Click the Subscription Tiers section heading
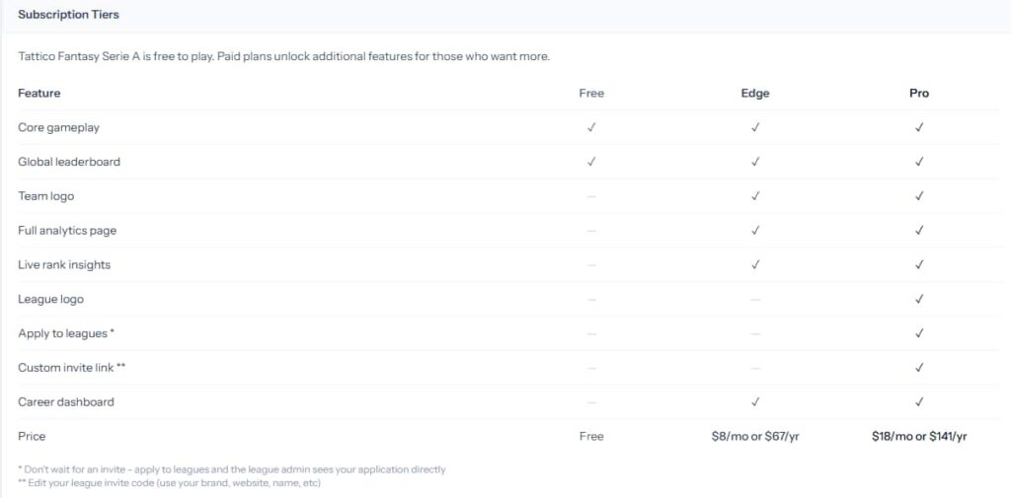1011x498 pixels. coord(68,15)
